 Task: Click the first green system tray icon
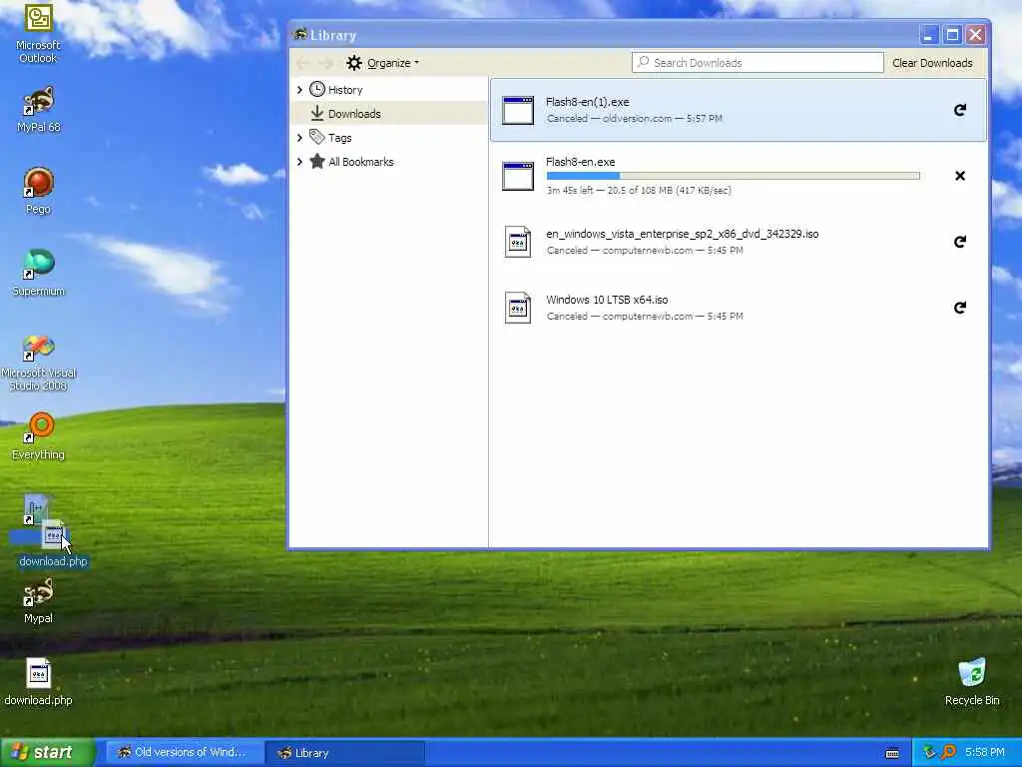(x=929, y=752)
